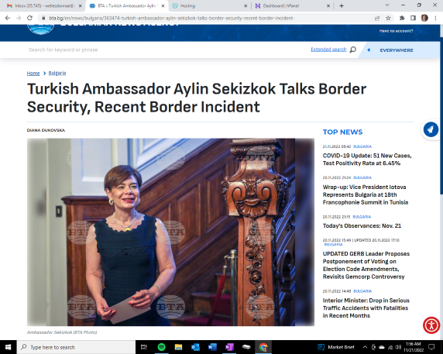This screenshot has width=443, height=354.
Task: Launch Word from the taskbar
Action: pos(212,347)
